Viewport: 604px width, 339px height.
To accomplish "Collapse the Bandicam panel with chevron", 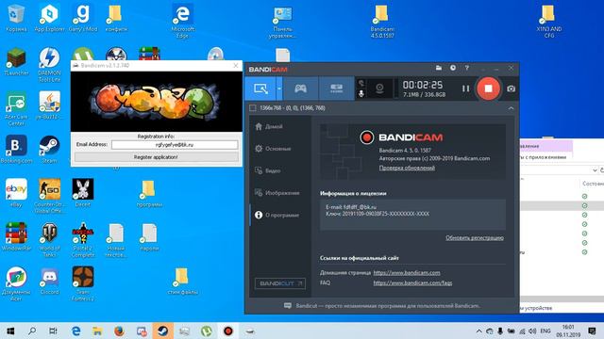I will pyautogui.click(x=511, y=108).
